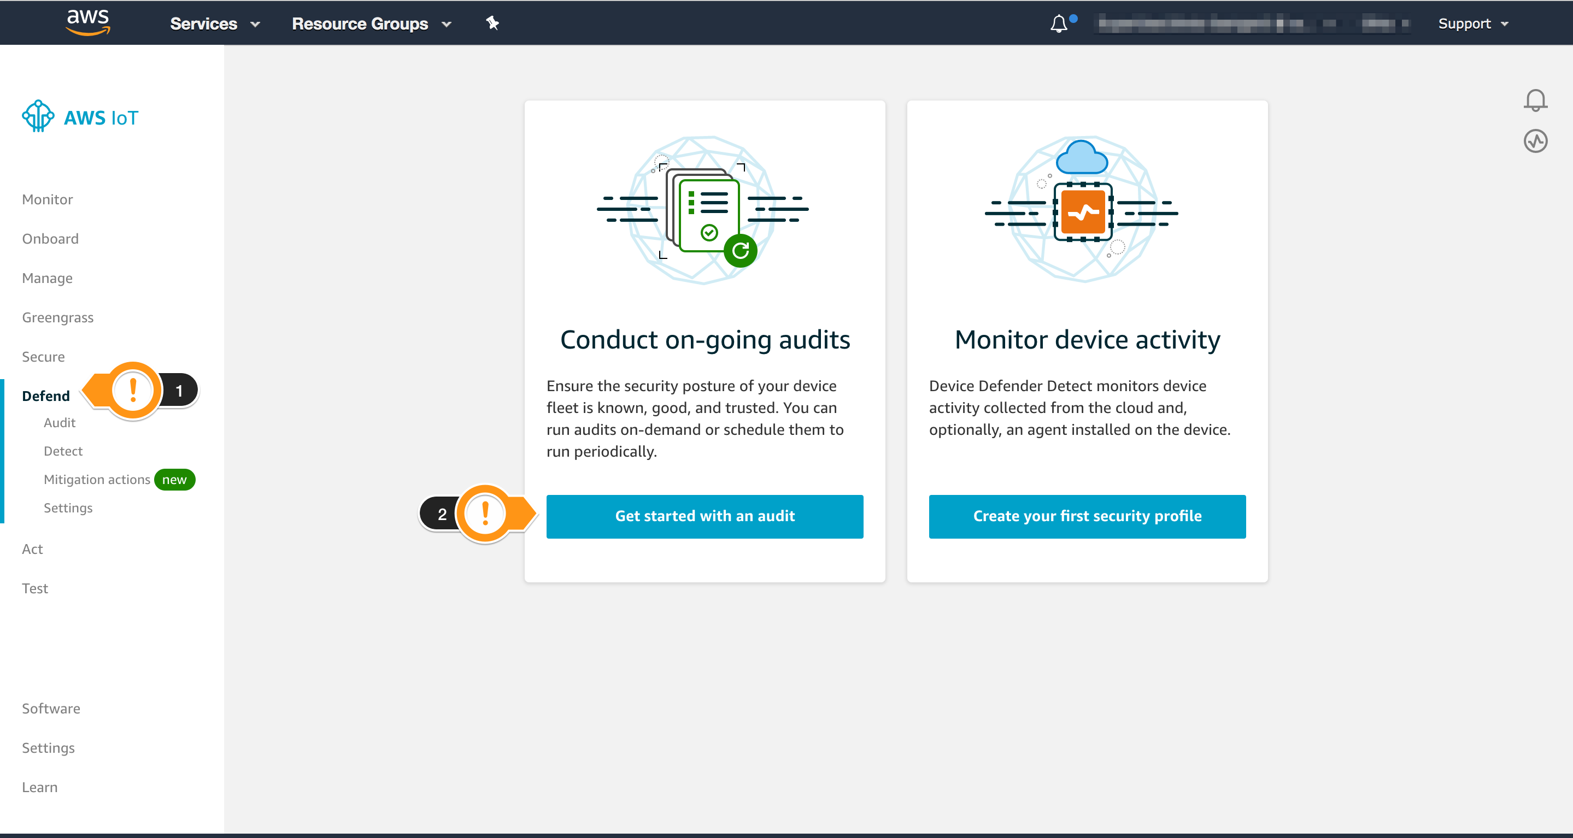Open the Resource Groups dropdown
This screenshot has height=838, width=1573.
[x=371, y=24]
